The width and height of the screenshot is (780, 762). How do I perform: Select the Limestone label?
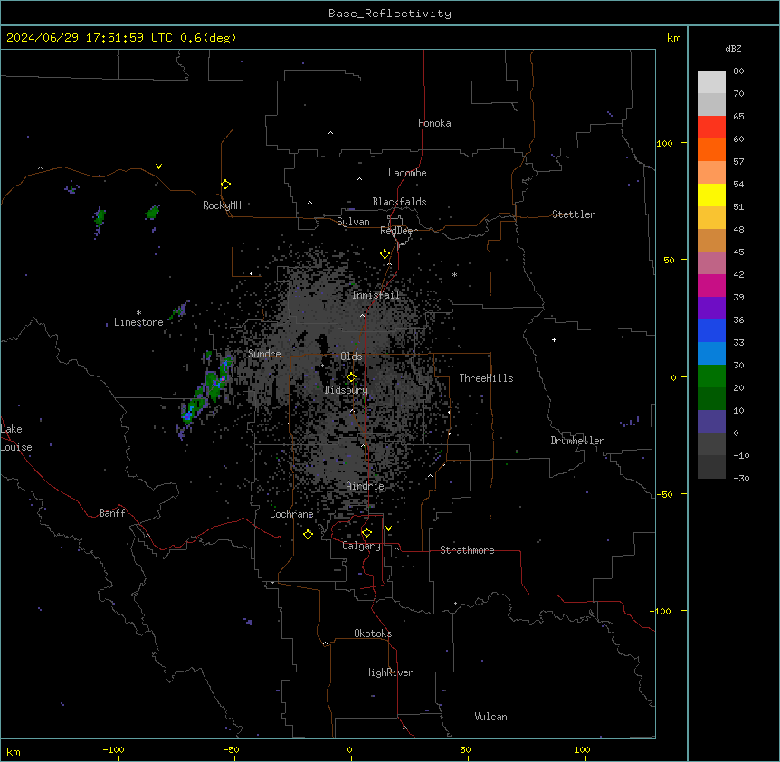point(138,322)
